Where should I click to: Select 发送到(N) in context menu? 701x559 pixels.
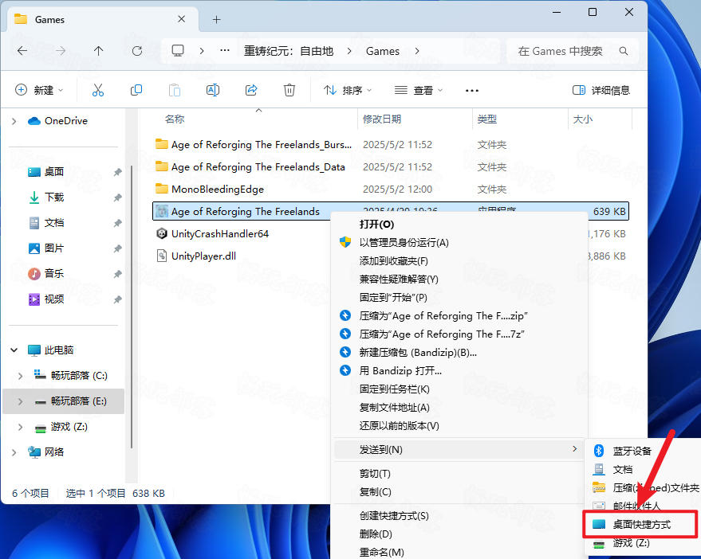pos(459,450)
